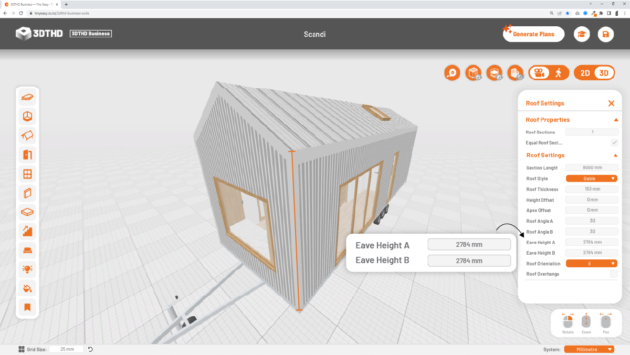Toggle the Equal Roof Sections checkbox

click(614, 142)
